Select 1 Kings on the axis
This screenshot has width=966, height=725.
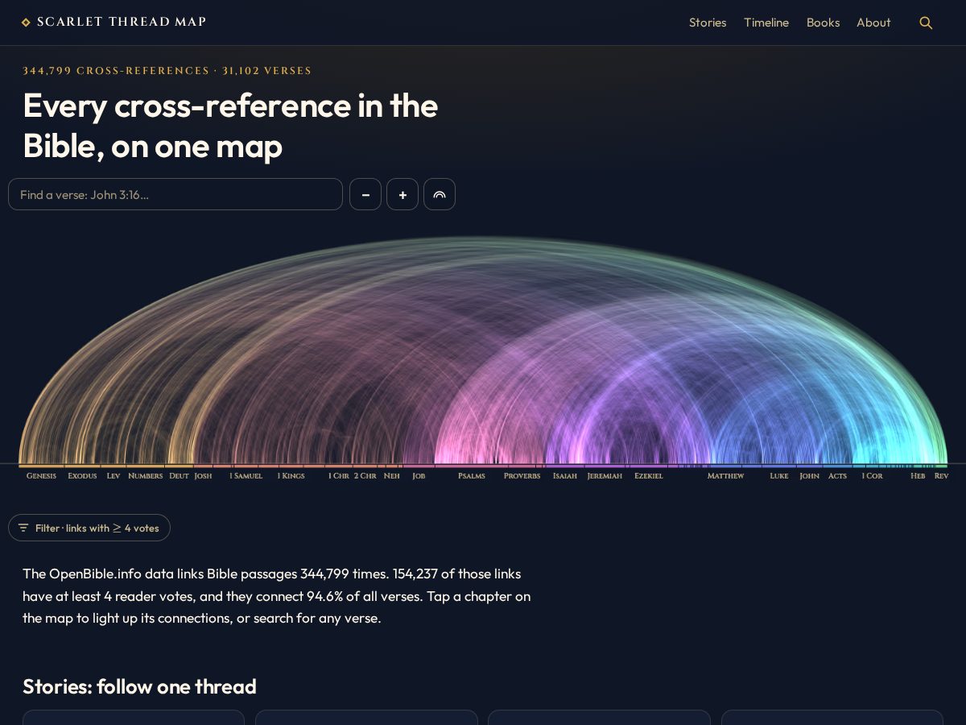pyautogui.click(x=291, y=476)
